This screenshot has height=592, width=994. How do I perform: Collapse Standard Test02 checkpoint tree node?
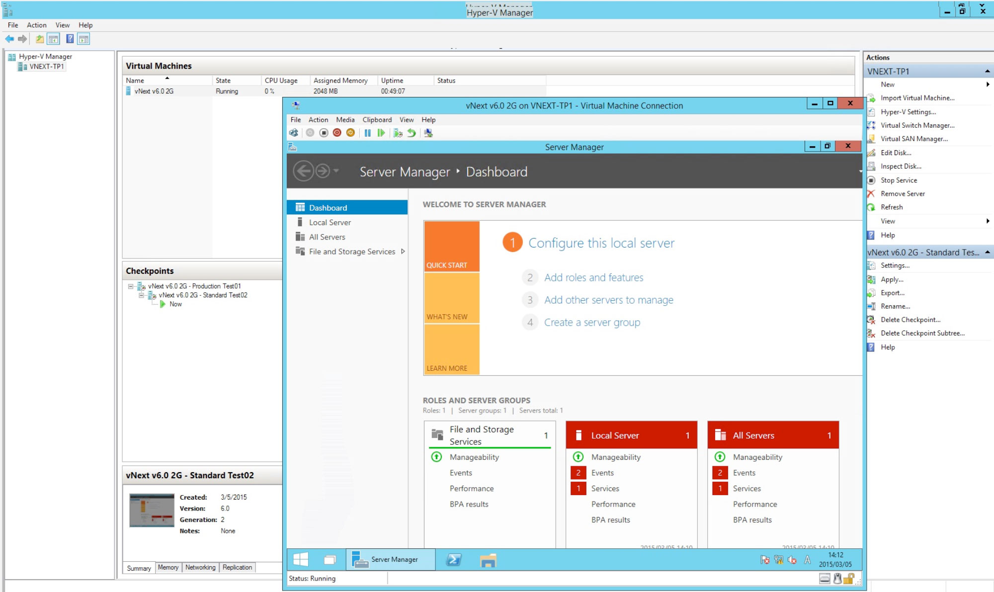point(142,295)
